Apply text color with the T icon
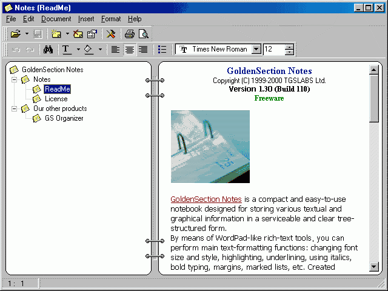This screenshot has width=388, height=291. pyautogui.click(x=66, y=50)
